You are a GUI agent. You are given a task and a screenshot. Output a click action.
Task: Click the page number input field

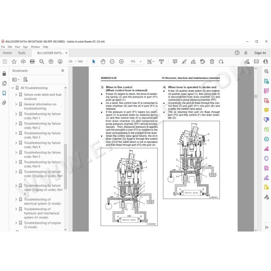click(70, 62)
